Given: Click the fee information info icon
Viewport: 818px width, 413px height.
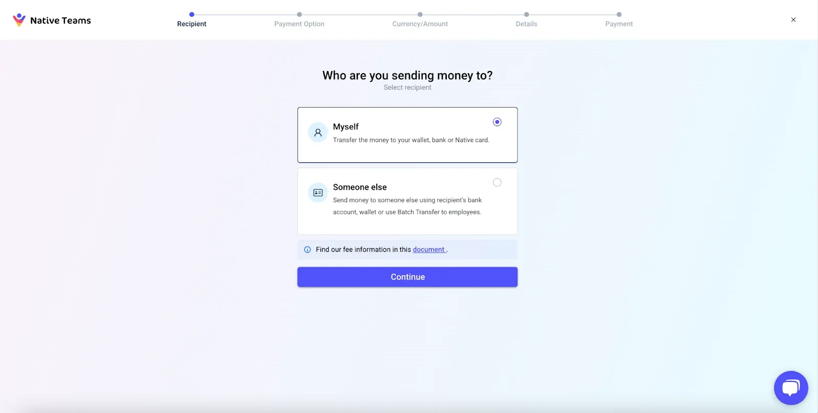Looking at the screenshot, I should (x=307, y=250).
